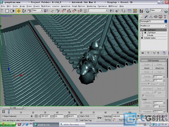Viewport: 169px width, 127px height.
Task: Check the Split checkbox
Action: [155, 93]
